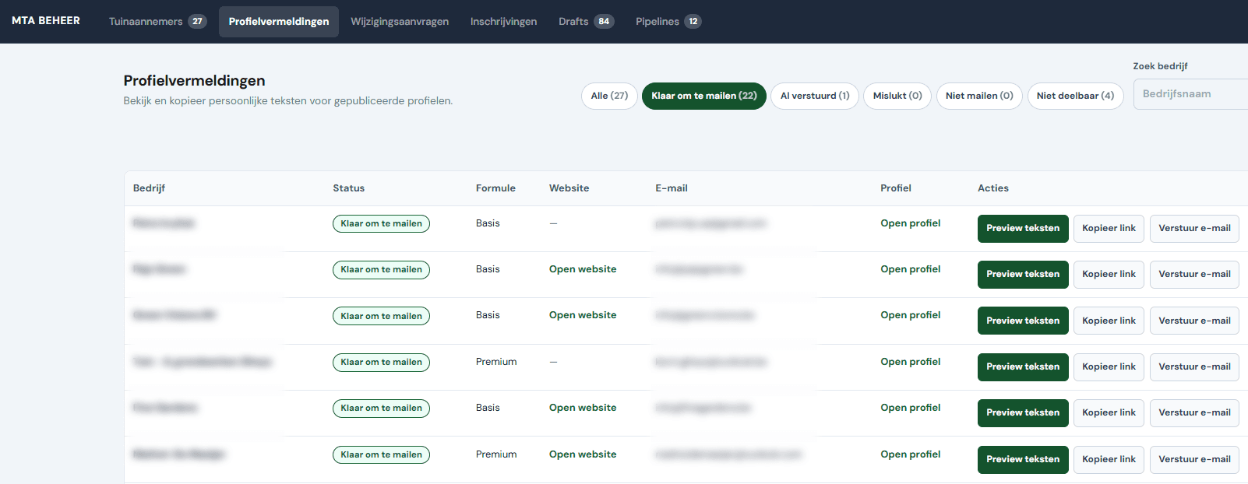
Task: Select the Alle (27) filter
Action: coord(609,96)
